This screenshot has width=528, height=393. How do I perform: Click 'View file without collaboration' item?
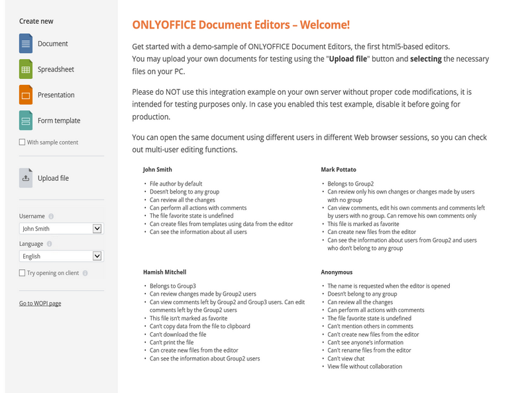click(364, 366)
